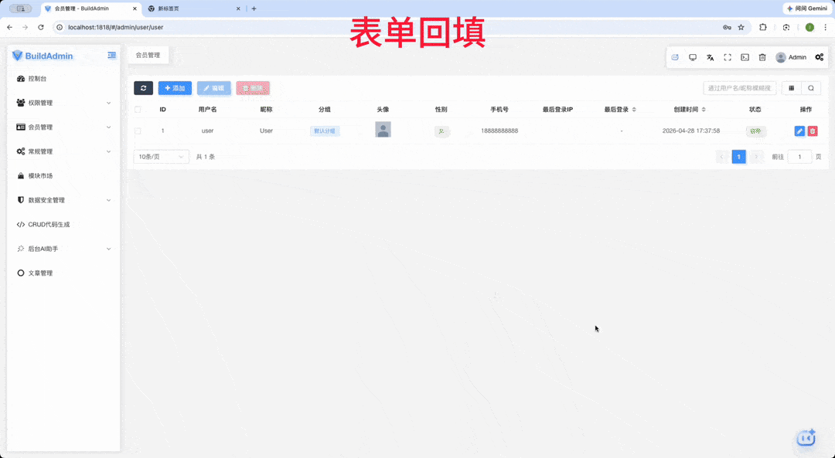Click the next page arrow
The image size is (835, 458).
pyautogui.click(x=756, y=157)
